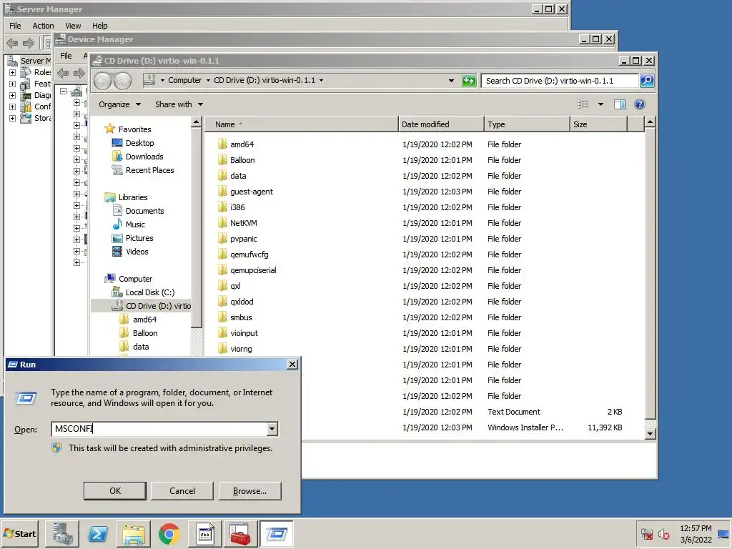
Task: Select Videos library
Action: (x=137, y=252)
